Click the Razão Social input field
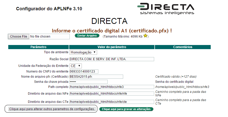228x117 pixels. pyautogui.click(x=112, y=59)
